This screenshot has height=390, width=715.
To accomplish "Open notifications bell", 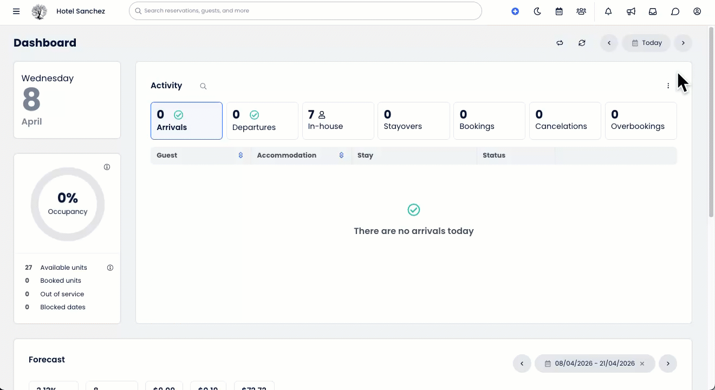I will [608, 11].
